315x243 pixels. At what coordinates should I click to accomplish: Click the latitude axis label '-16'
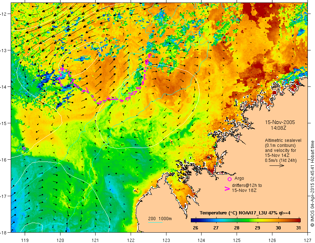[4, 160]
